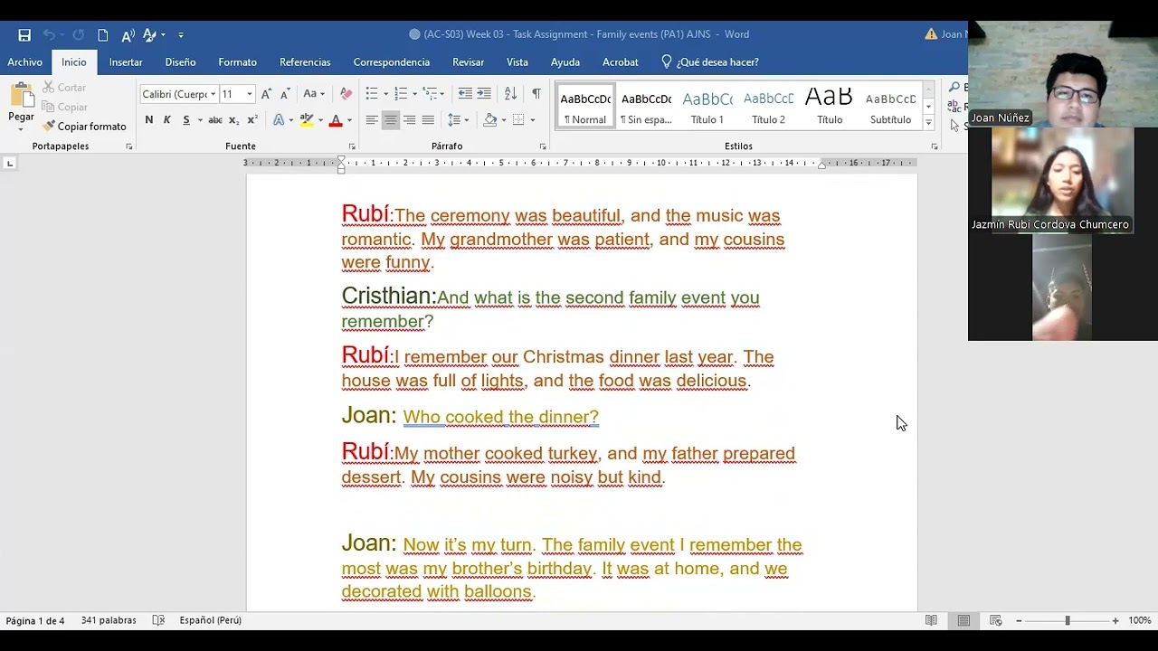
Task: Open the Revisar ribbon tab
Action: (x=468, y=62)
